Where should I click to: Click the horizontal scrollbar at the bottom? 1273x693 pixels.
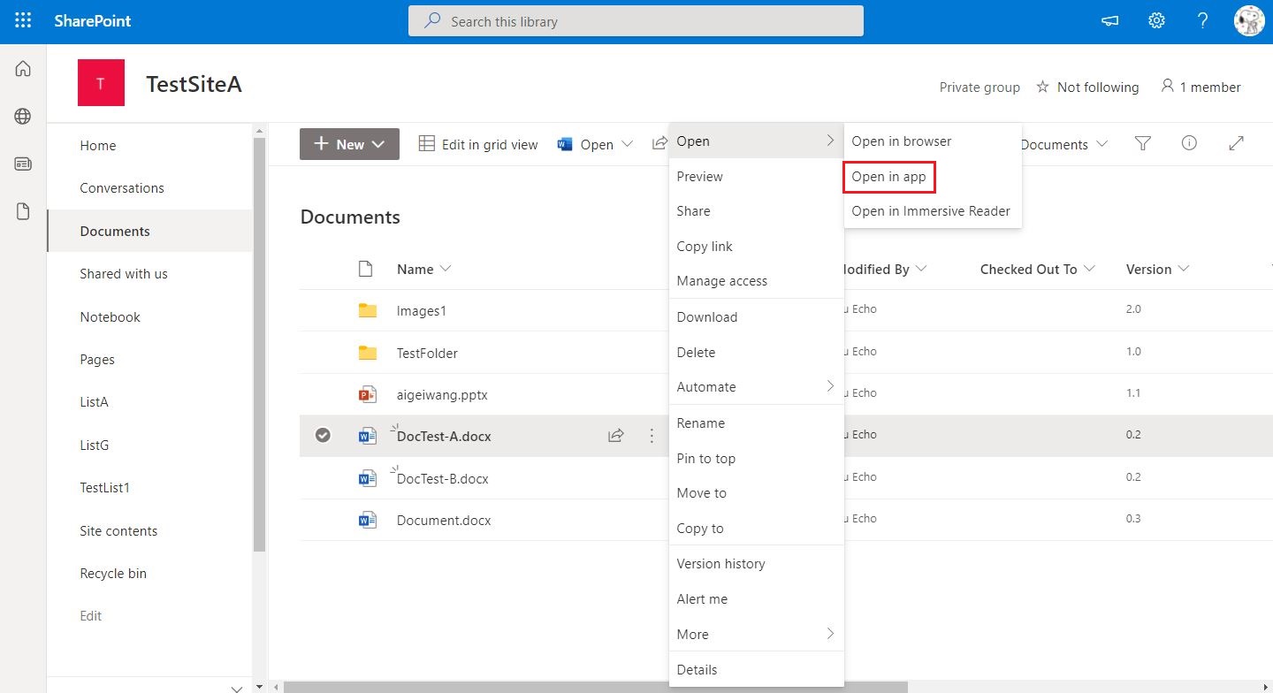pos(596,687)
